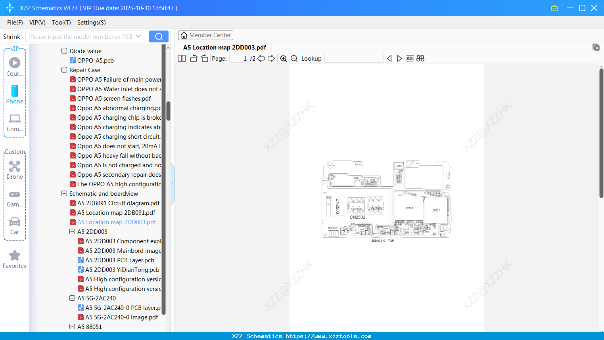
Task: Go to the next page arrow
Action: coord(271,59)
